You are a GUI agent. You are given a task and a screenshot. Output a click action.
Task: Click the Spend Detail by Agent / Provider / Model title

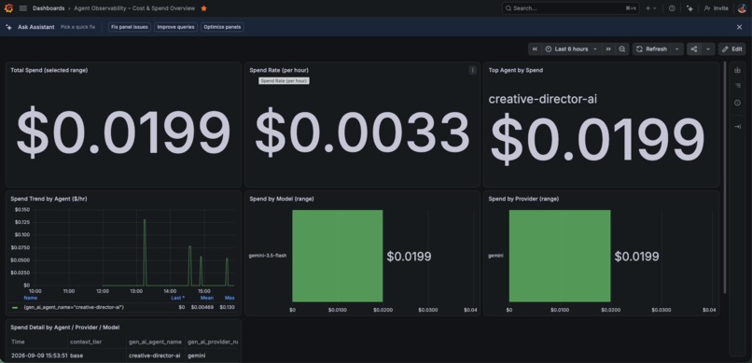[x=64, y=327]
